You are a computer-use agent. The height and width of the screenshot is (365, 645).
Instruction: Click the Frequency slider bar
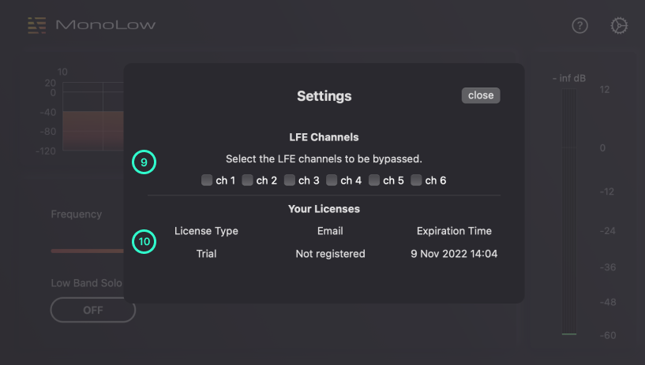click(x=87, y=251)
